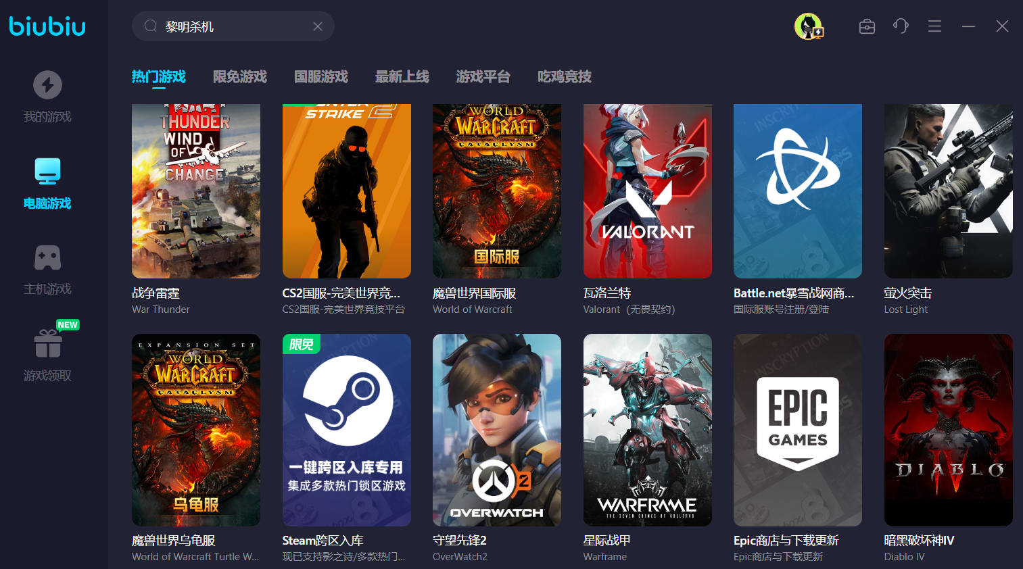Click the customer support headset icon

pos(901,26)
